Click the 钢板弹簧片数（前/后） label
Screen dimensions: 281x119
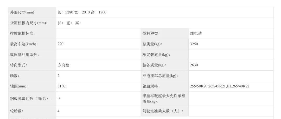31,99
